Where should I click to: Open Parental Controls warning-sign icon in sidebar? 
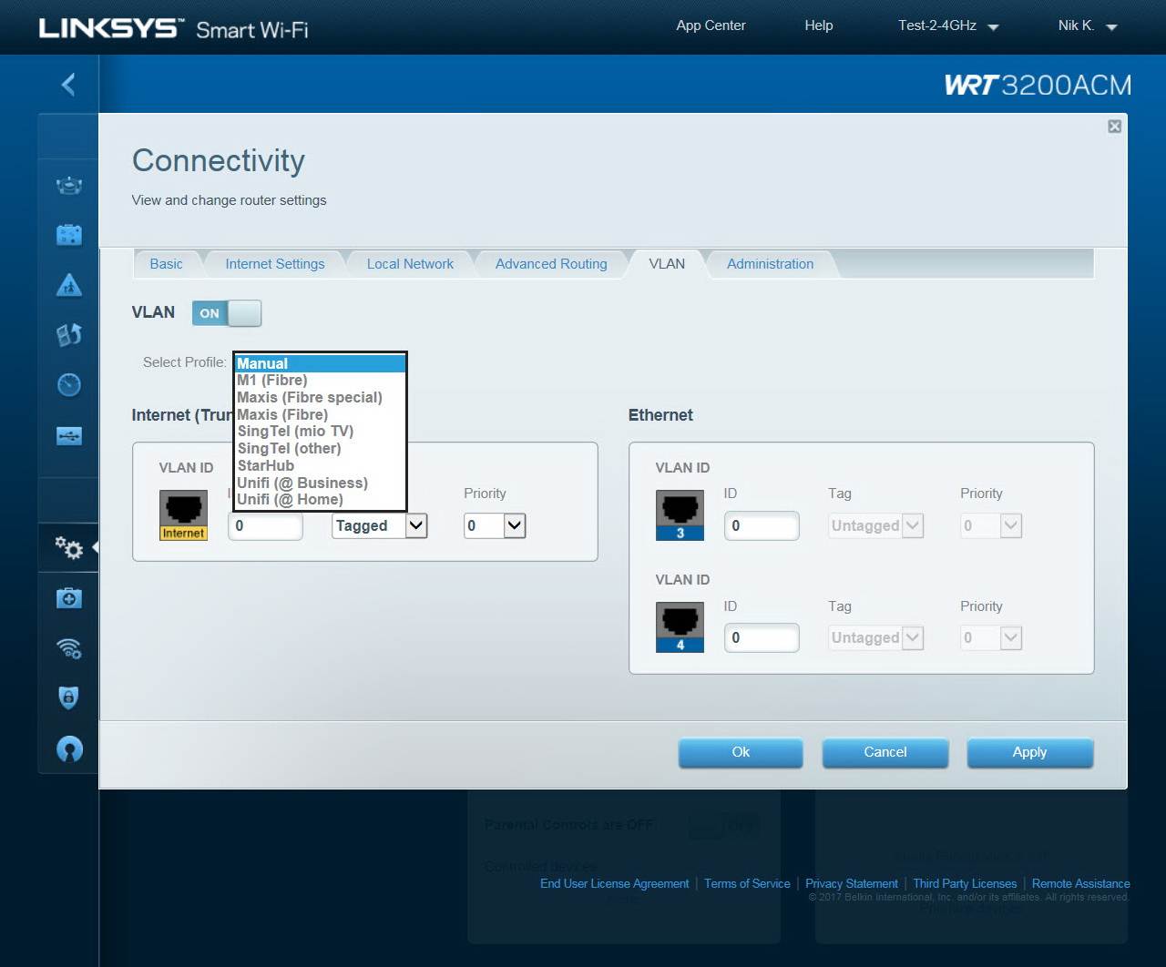(x=69, y=285)
